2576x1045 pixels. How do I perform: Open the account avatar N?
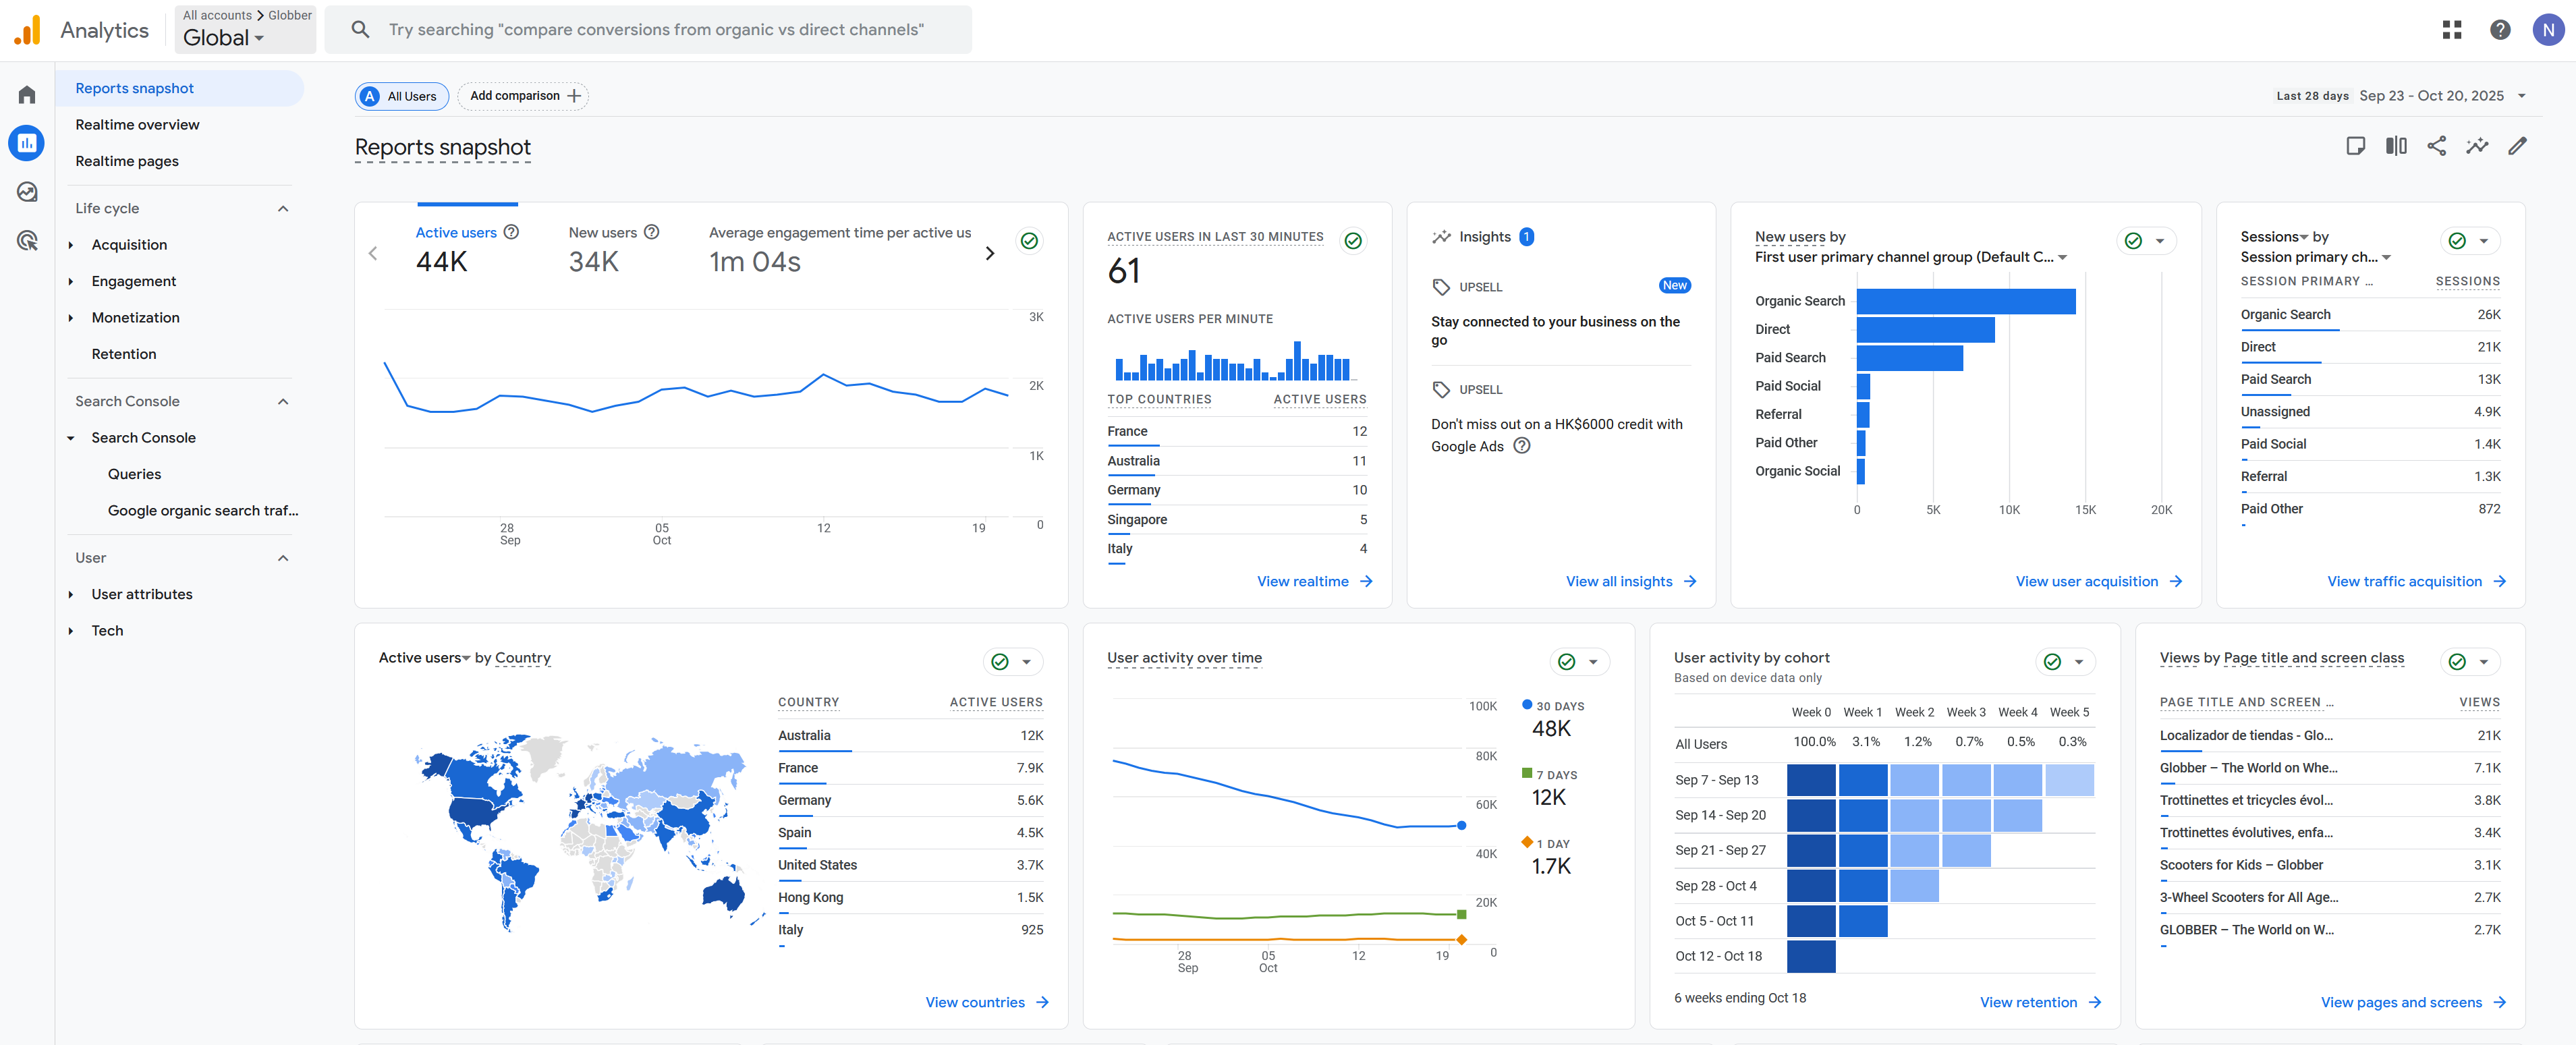[x=2547, y=30]
